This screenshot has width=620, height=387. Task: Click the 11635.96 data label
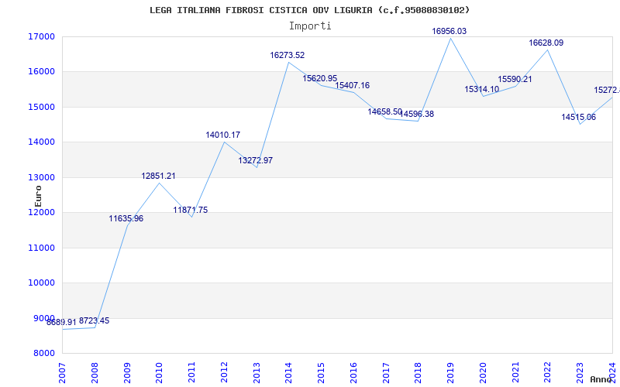coord(126,218)
